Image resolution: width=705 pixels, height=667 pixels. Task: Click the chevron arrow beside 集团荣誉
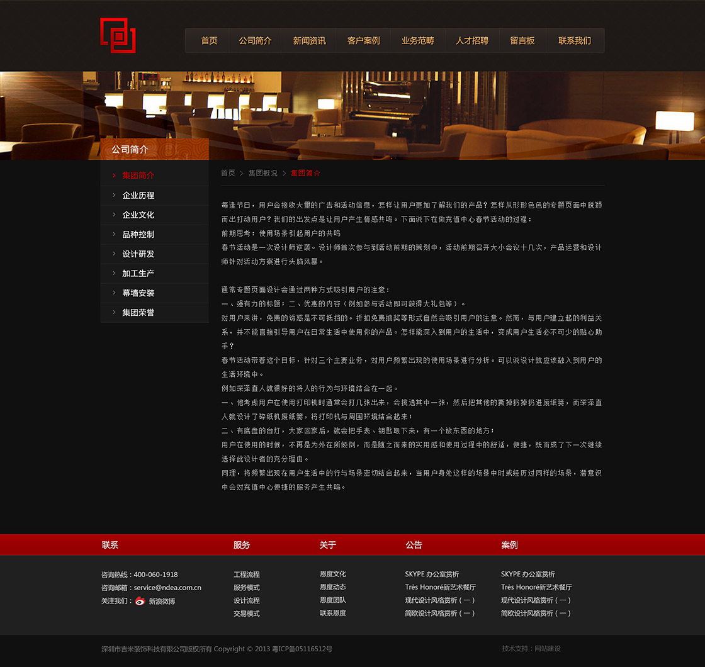tap(114, 312)
